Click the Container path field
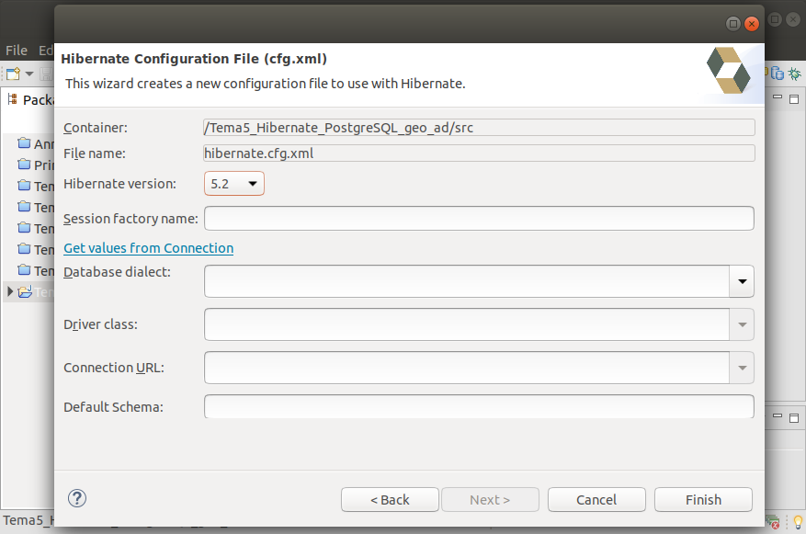Viewport: 806px width, 534px height. pyautogui.click(x=479, y=128)
